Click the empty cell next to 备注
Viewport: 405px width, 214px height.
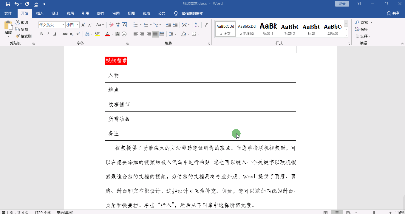click(x=226, y=133)
